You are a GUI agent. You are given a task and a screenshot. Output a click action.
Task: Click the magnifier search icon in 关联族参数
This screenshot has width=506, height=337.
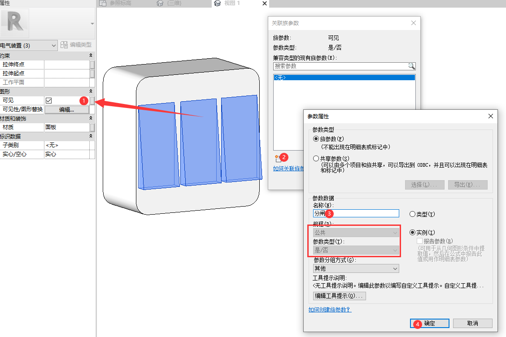coord(411,66)
